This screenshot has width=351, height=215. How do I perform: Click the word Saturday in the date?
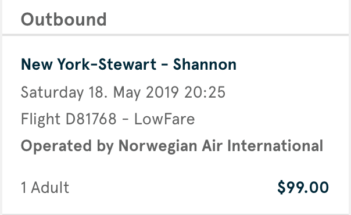(x=52, y=92)
